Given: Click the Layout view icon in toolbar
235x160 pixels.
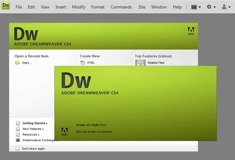Looking at the screenshot, I should (194, 7).
